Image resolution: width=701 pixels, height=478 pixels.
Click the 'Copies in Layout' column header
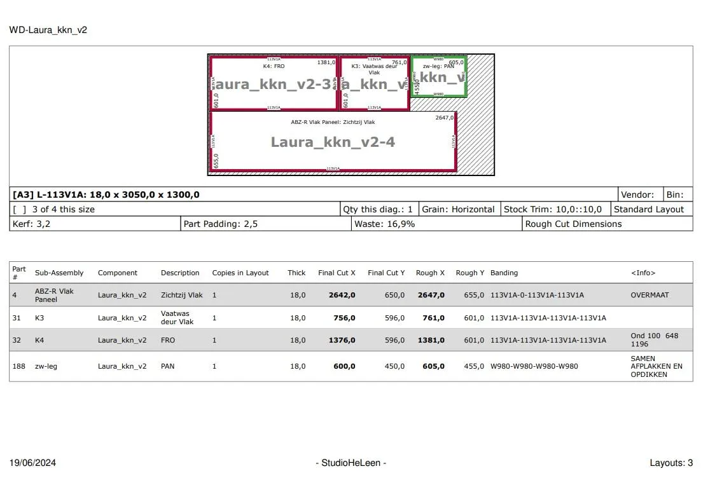240,273
